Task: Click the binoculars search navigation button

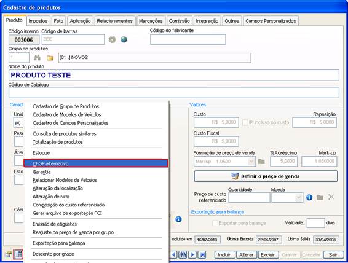Action: click(x=183, y=254)
